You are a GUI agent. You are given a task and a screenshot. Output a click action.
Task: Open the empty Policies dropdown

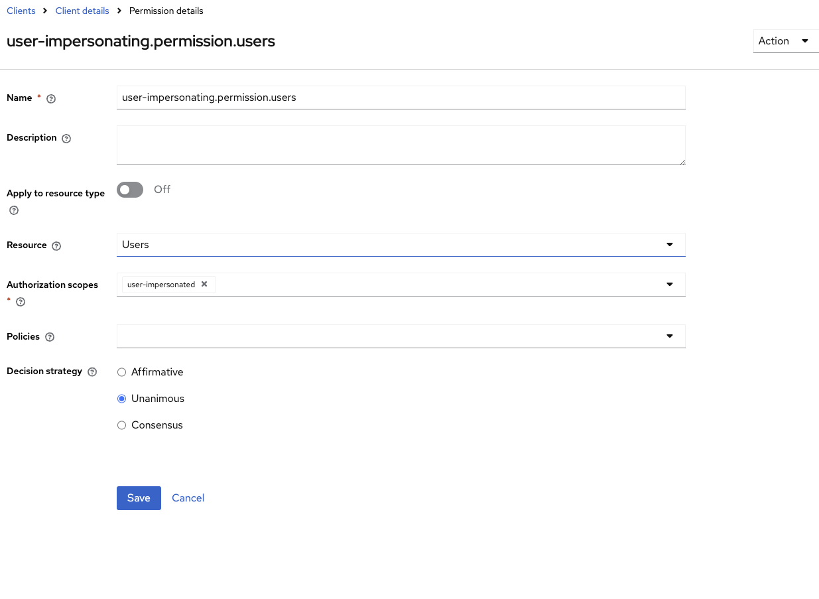670,336
